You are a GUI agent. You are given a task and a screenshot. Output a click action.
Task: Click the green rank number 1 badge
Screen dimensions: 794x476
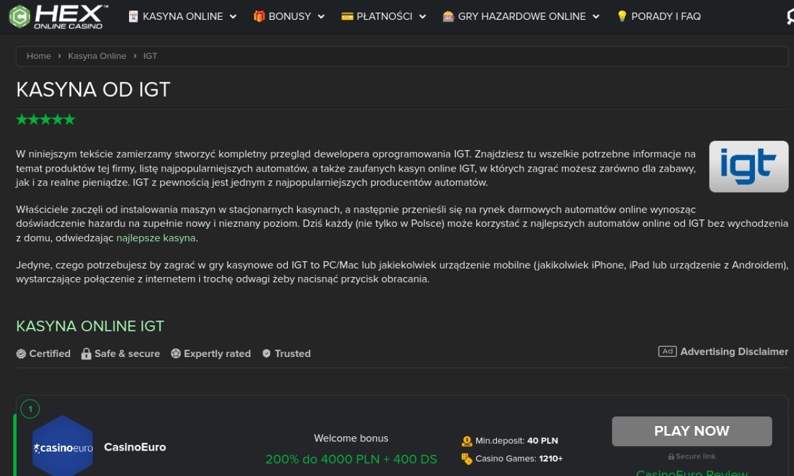tap(30, 409)
